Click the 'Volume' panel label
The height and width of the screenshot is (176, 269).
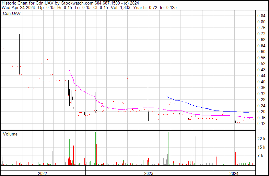pos(10,134)
